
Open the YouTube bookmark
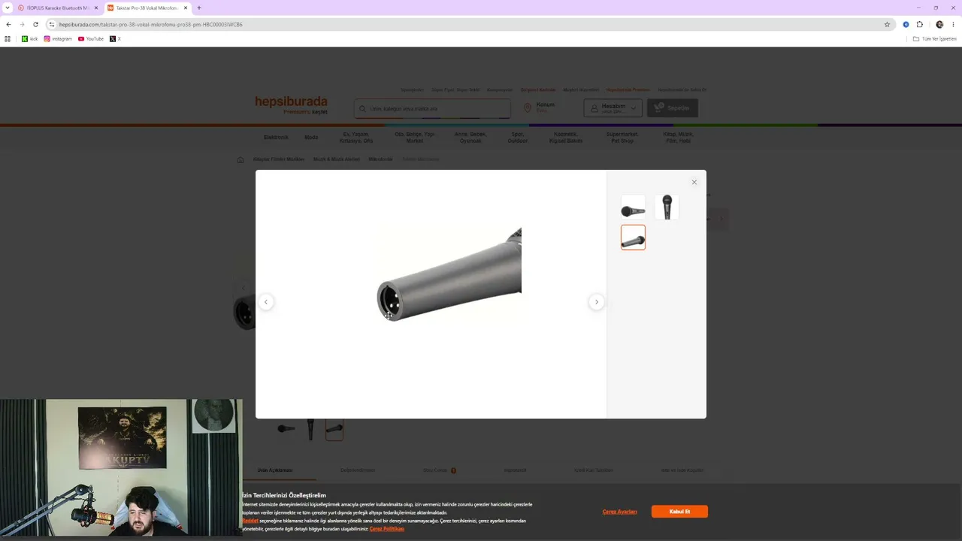coord(91,38)
